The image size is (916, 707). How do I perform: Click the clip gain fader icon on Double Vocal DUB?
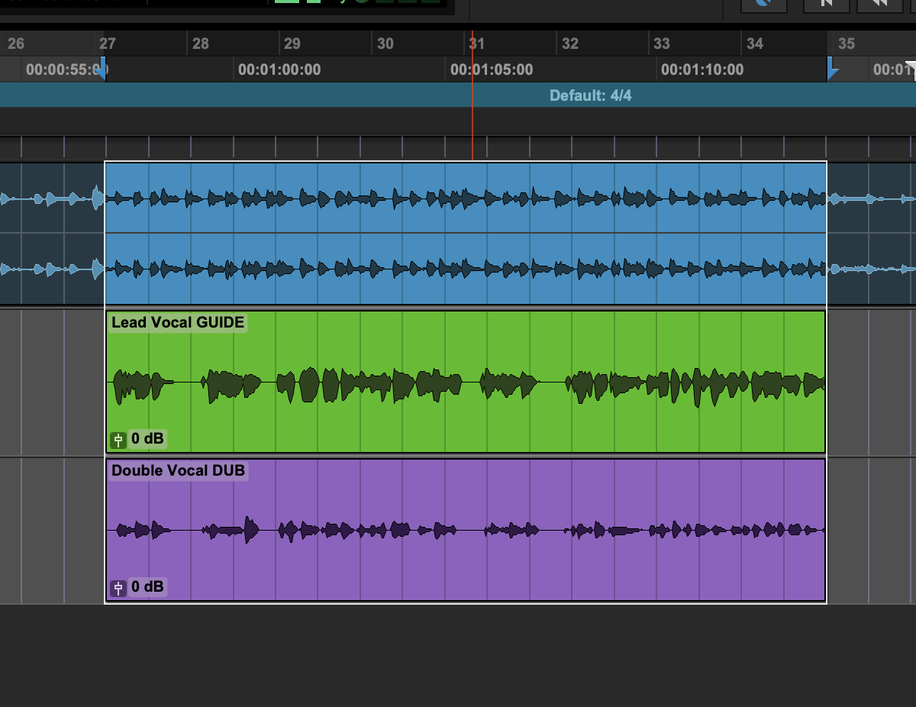click(118, 587)
